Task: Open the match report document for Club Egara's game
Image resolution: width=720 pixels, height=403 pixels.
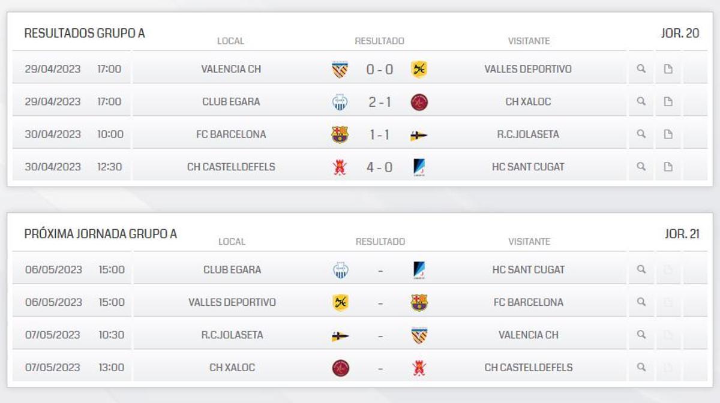Action: (668, 101)
